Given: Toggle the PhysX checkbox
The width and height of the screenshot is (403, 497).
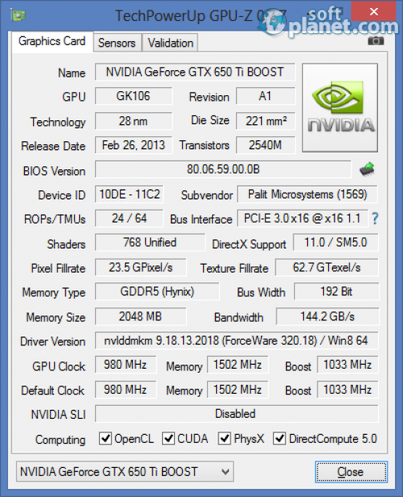Looking at the screenshot, I should tap(224, 439).
